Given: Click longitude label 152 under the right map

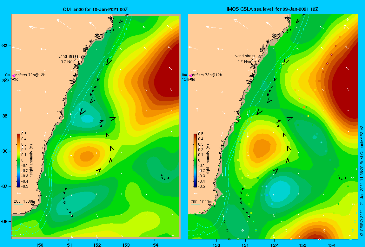Looking at the screenshot, I should [274, 245].
